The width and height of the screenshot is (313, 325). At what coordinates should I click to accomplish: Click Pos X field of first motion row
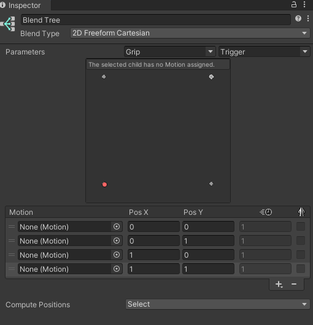(x=153, y=226)
